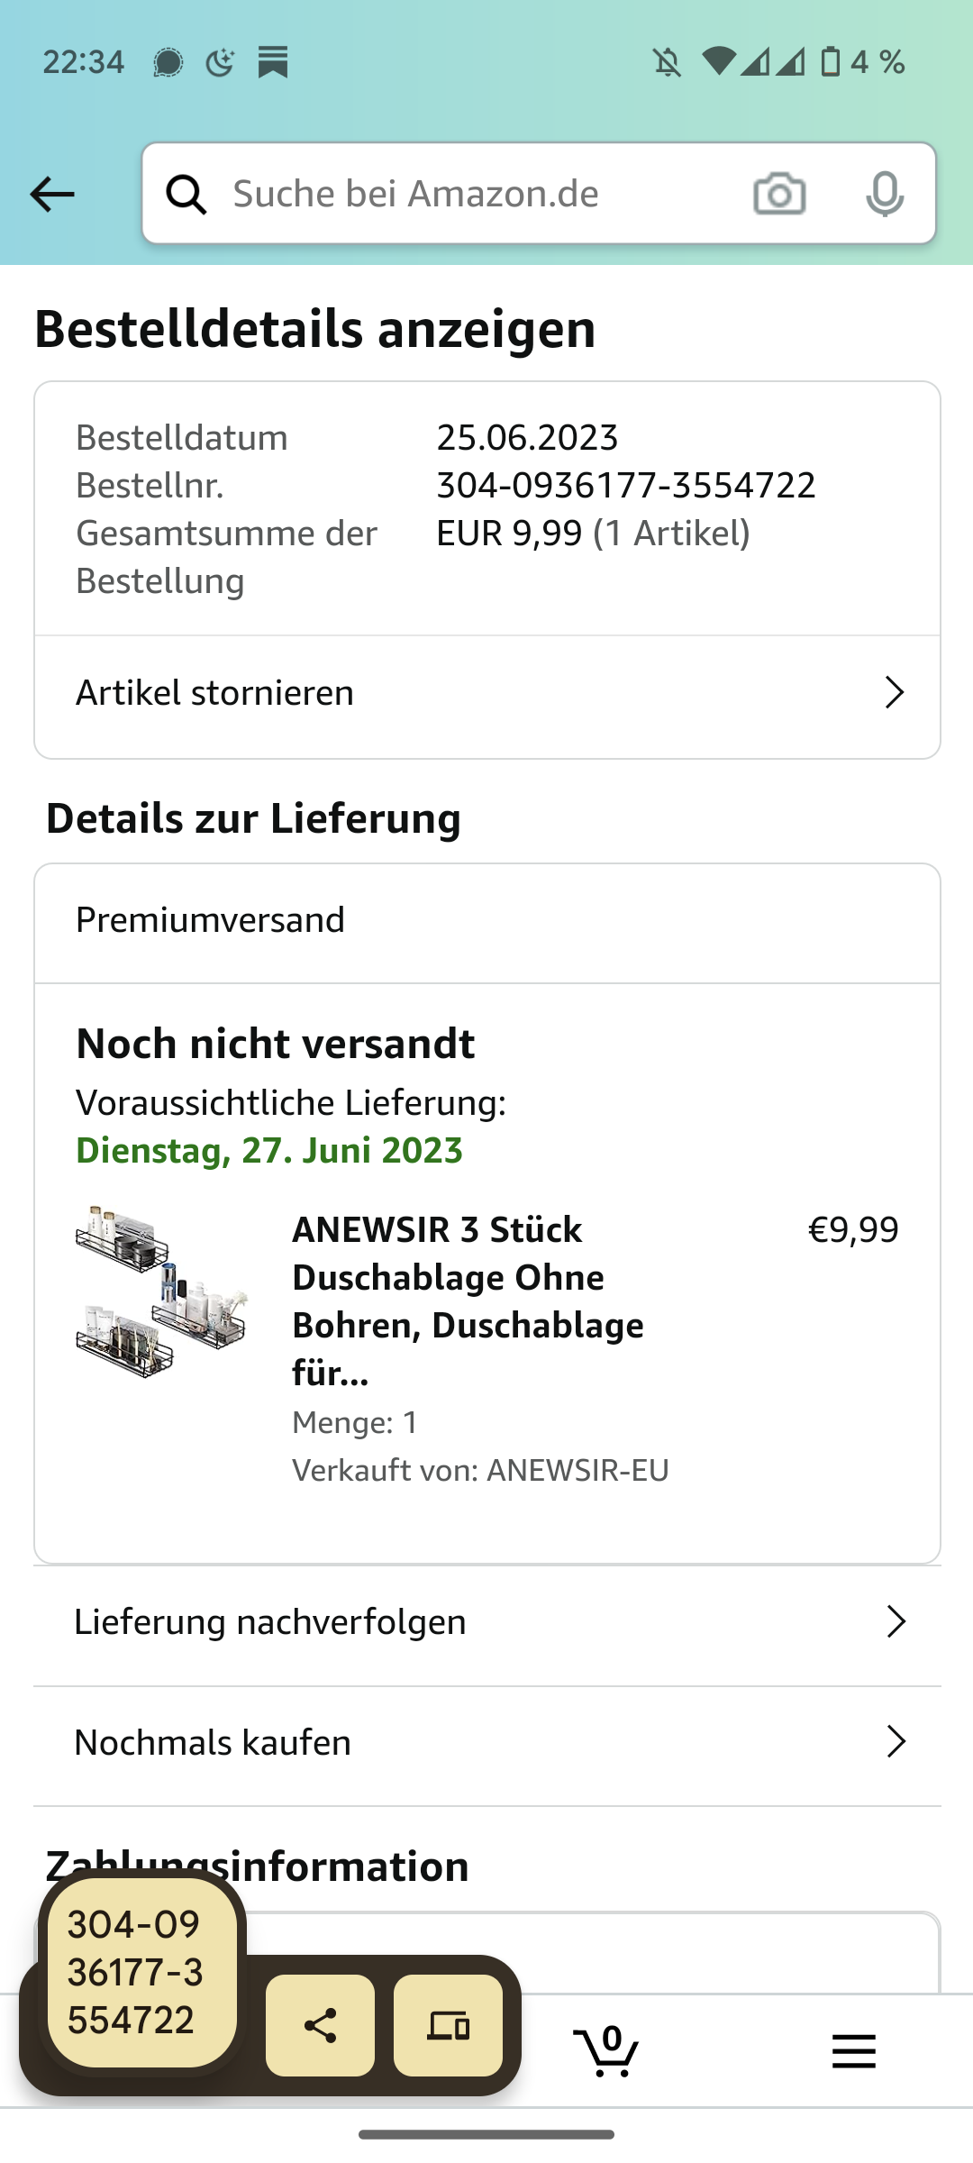Screen dimensions: 973x2163
Task: Tap the copied order number clipboard chip
Action: pos(141,1973)
